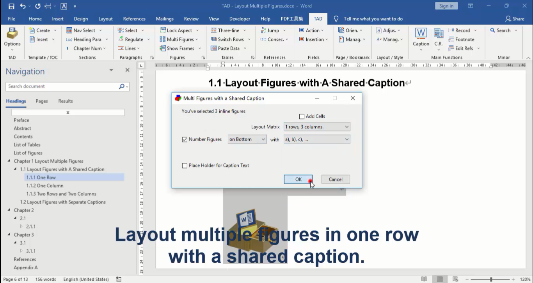
Task: Click zoom out minus button
Action: (x=467, y=279)
